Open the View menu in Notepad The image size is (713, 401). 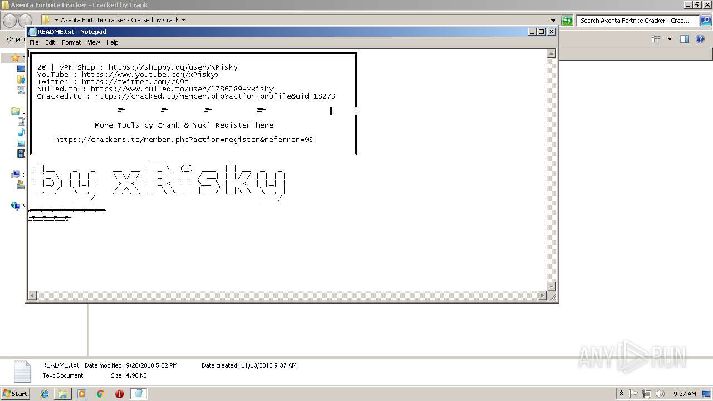pyautogui.click(x=94, y=42)
